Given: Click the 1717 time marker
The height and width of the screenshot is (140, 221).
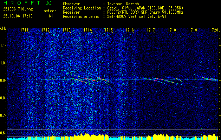Looking at the screenshot, I should 151,30.
